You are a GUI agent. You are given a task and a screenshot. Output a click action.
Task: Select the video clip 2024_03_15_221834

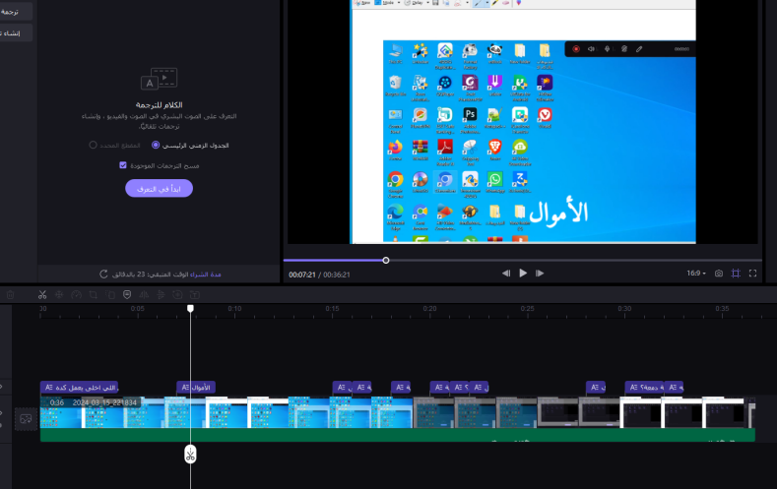click(397, 412)
